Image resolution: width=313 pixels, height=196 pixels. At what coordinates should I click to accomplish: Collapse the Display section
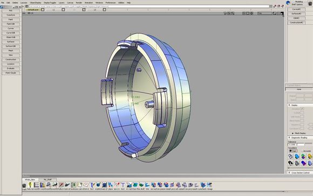click(x=289, y=105)
